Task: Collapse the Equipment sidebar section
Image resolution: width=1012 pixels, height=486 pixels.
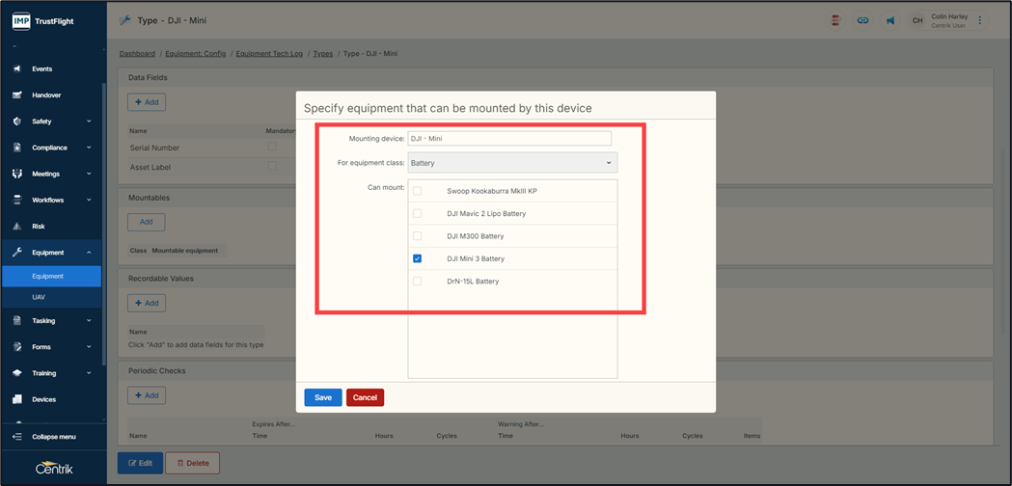Action: click(89, 253)
